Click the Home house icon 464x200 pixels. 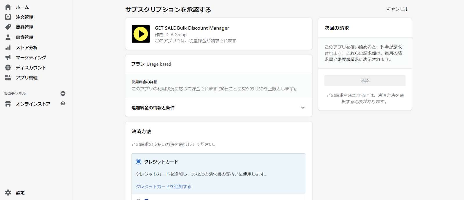click(x=8, y=7)
